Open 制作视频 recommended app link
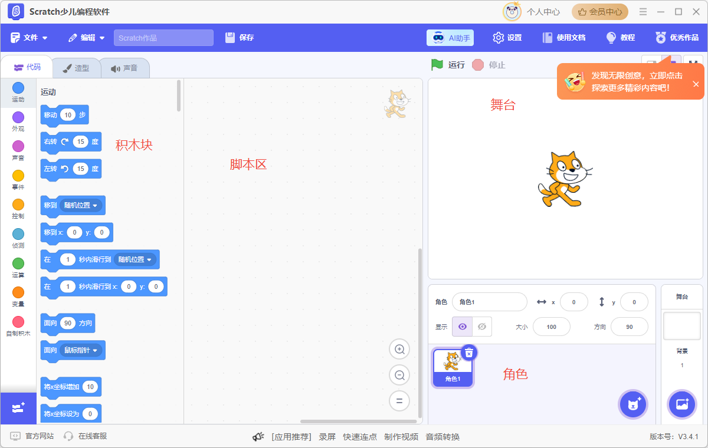Screen dimensions: 708x448 [x=401, y=437]
